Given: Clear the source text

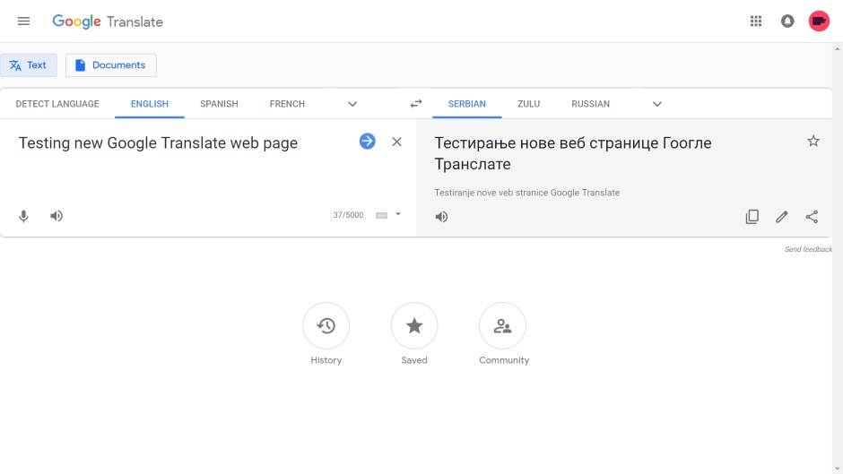Looking at the screenshot, I should coord(396,142).
